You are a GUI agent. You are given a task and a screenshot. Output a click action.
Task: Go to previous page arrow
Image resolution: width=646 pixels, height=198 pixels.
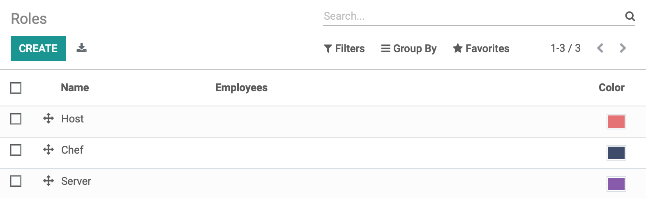[600, 48]
